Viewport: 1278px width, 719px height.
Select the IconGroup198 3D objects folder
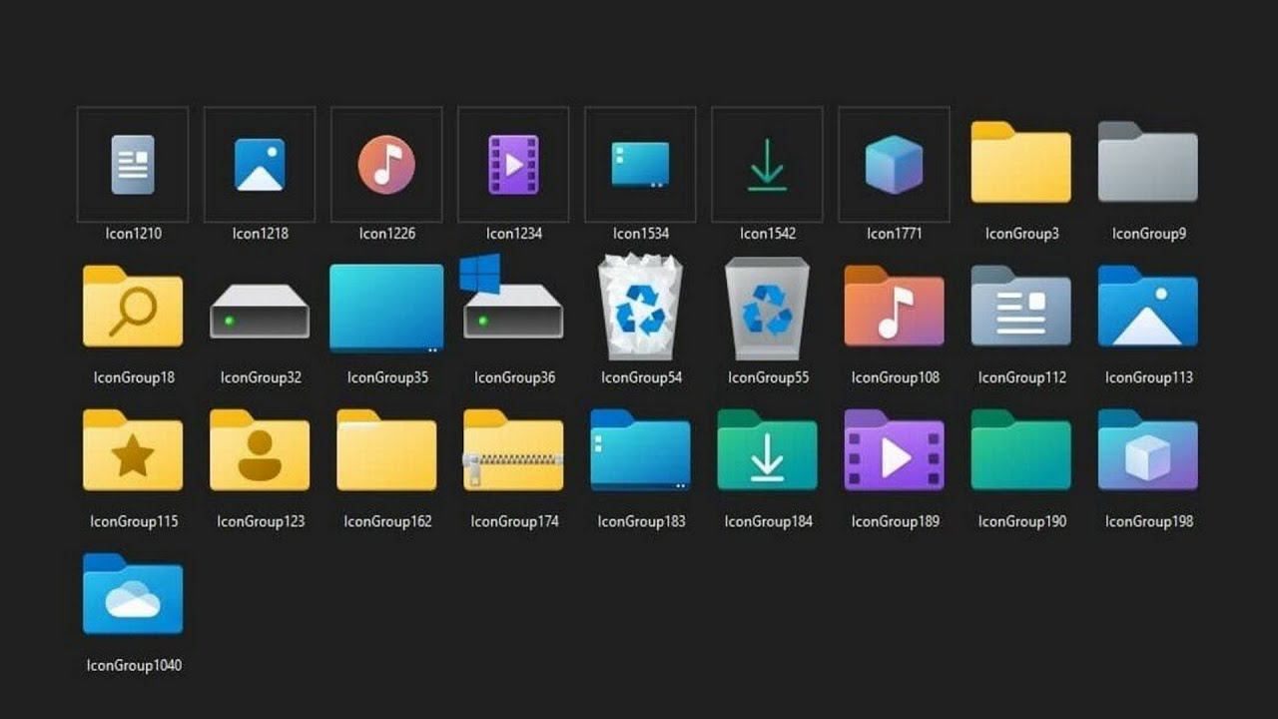click(x=1147, y=449)
